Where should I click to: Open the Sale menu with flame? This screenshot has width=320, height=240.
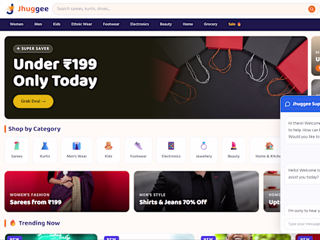[x=234, y=24]
